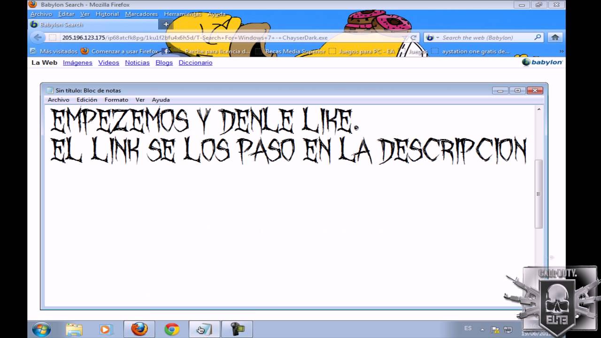This screenshot has height=338, width=601.
Task: Click the site identity icon in address bar
Action: click(53, 38)
